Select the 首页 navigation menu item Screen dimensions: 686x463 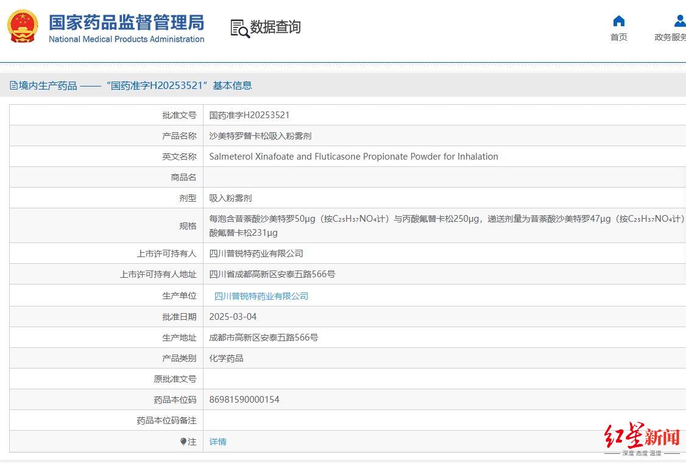[618, 37]
